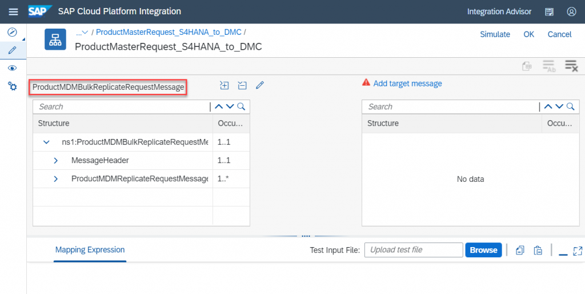Screen dimensions: 585x294
Task: Click the 1..* occurrence cell
Action: (x=231, y=179)
